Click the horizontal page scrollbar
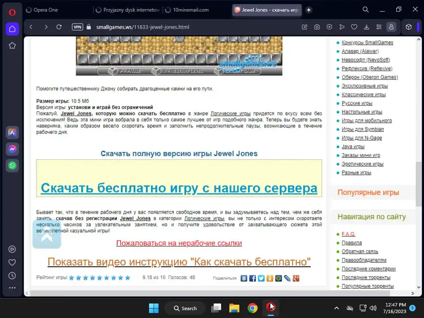This screenshot has width=424, height=318. pos(210,293)
